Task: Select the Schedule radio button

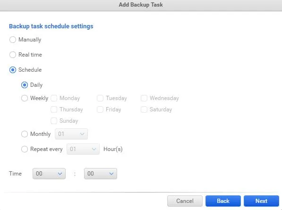Action: pyautogui.click(x=13, y=70)
